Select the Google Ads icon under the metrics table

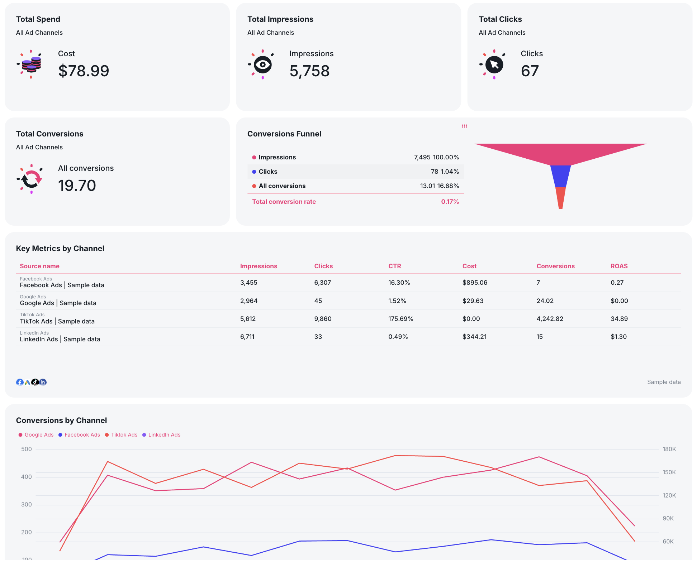pos(28,382)
